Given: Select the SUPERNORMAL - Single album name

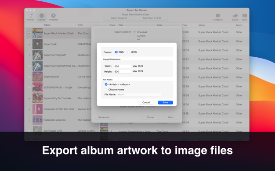Looking at the screenshot, I should 58,87.
